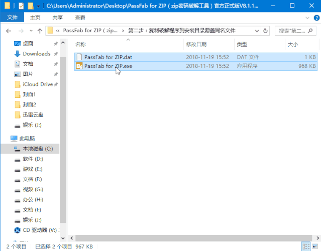This screenshot has height=251, width=321.
Task: Sort by 大小 column header
Action: pos(293,44)
